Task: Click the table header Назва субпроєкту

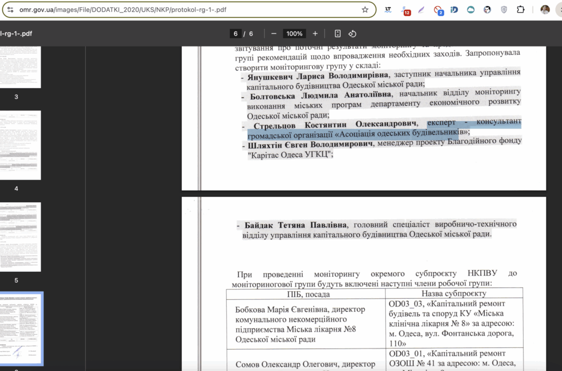Action: (454, 293)
